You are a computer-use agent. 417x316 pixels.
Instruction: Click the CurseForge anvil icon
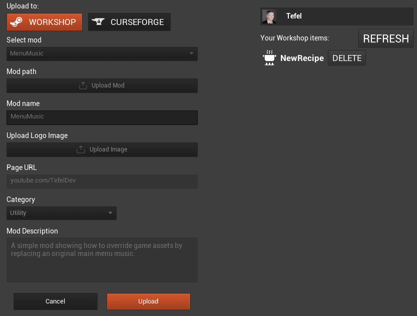(x=98, y=21)
